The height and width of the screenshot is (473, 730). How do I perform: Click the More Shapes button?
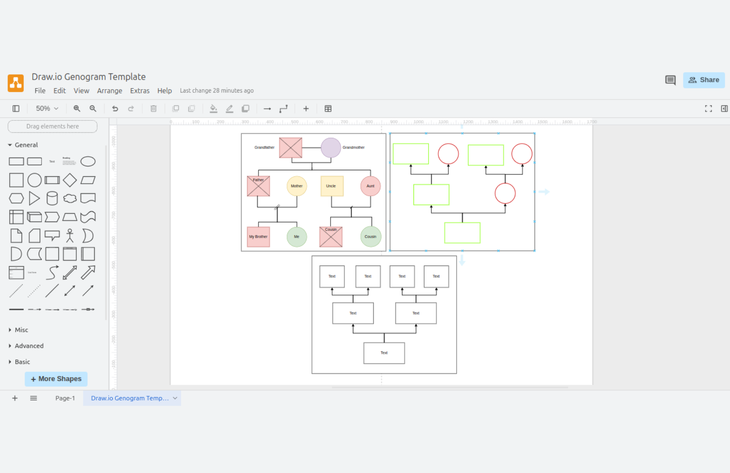pyautogui.click(x=56, y=379)
